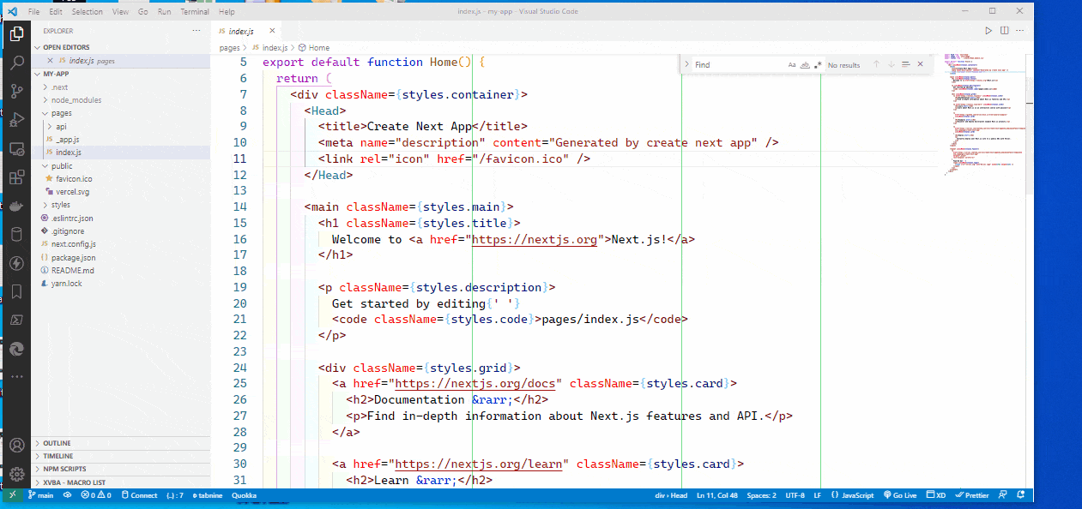Open editor More Actions ellipsis
Viewport: 1082px width, 509px height.
[x=1020, y=31]
